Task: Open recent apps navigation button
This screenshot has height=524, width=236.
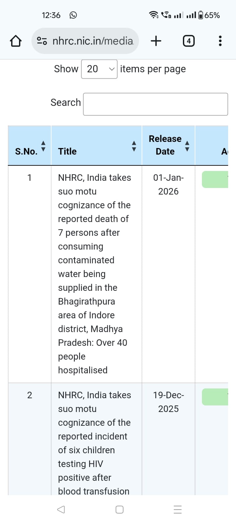Action: (178, 510)
